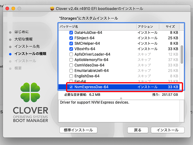Uncheck the DataHubDxe-64 checkbox
Image resolution: width=193 pixels, height=145 pixels.
(71, 33)
